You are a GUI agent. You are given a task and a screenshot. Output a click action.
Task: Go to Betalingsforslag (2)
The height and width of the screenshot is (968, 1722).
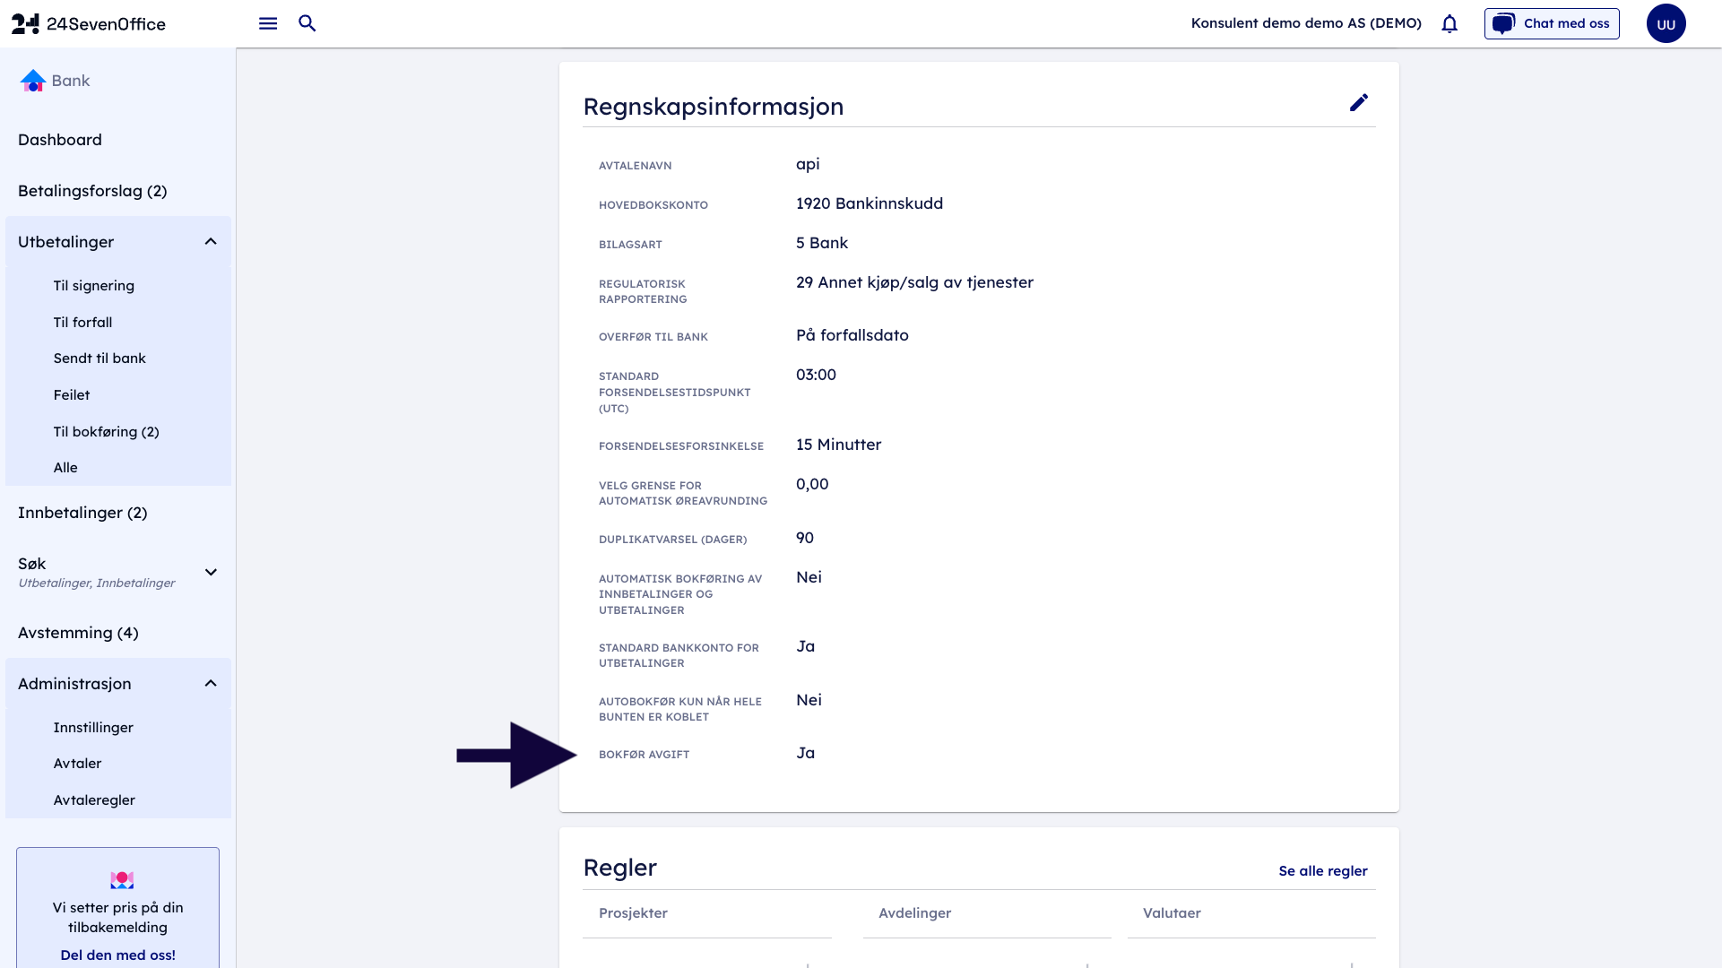coord(92,191)
